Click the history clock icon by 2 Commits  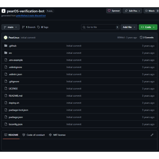(141, 38)
